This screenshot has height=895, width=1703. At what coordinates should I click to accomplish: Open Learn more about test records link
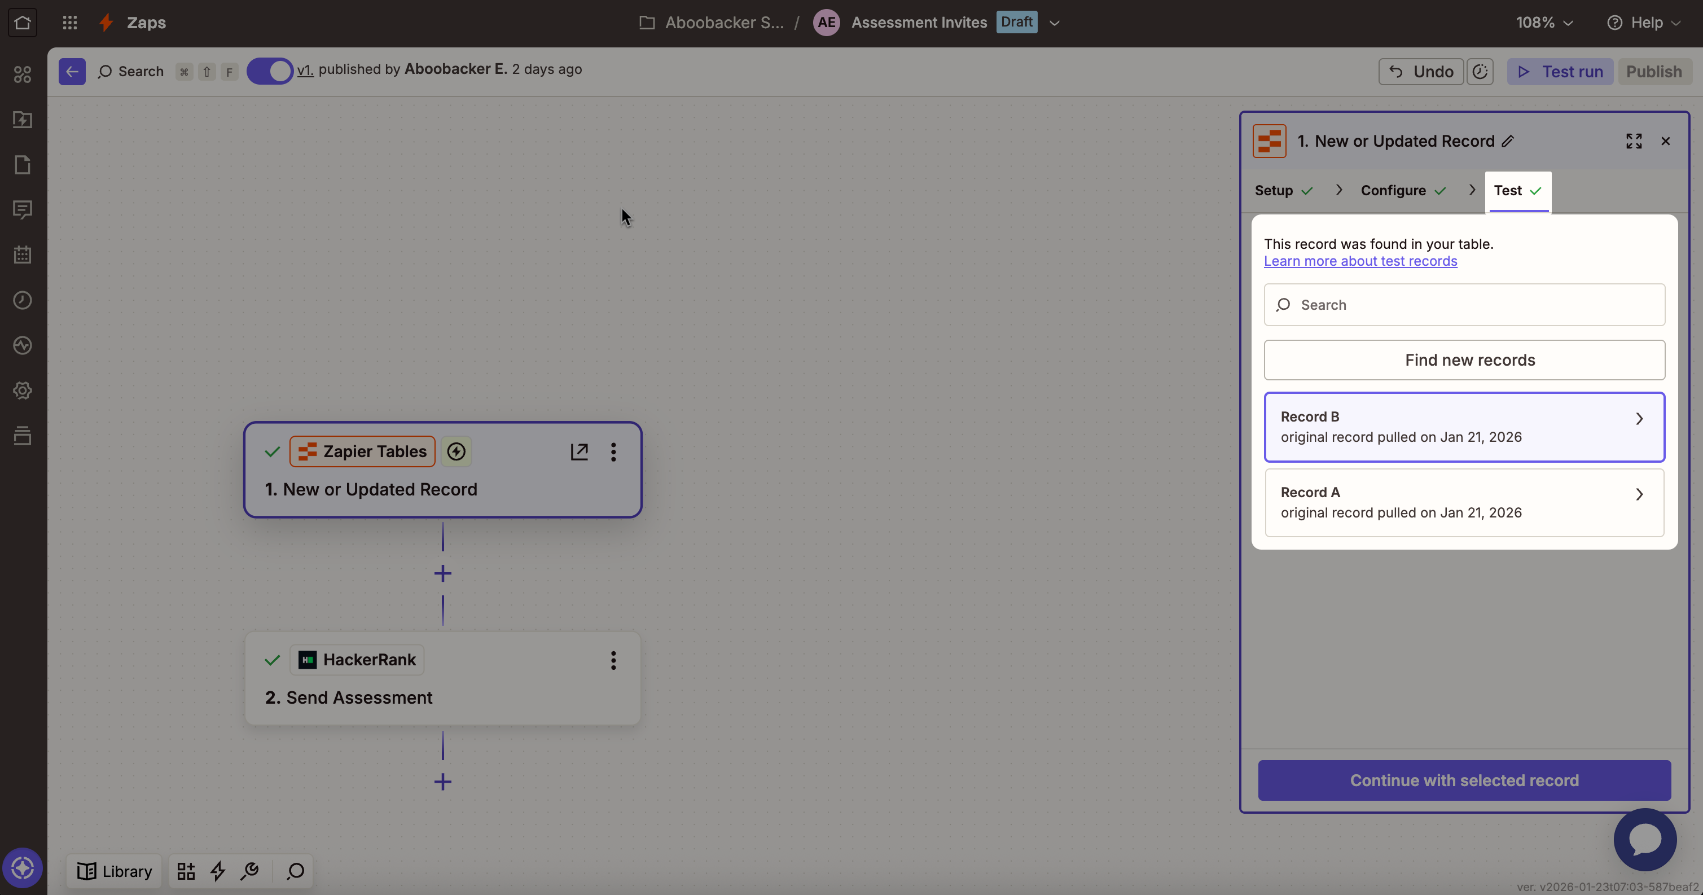(x=1360, y=261)
